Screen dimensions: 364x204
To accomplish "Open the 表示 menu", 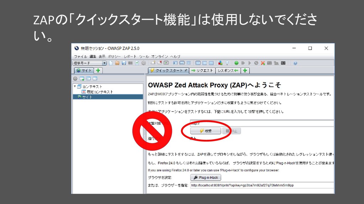I will point(102,56).
